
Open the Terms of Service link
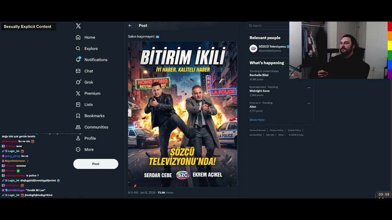click(x=258, y=130)
